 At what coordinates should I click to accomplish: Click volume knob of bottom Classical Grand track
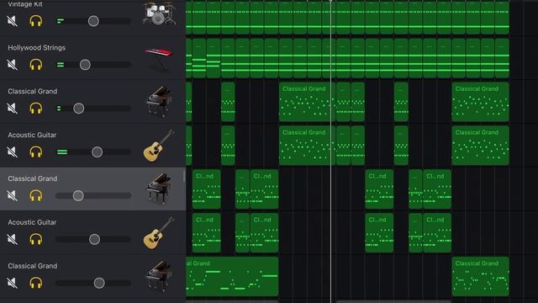(x=99, y=283)
